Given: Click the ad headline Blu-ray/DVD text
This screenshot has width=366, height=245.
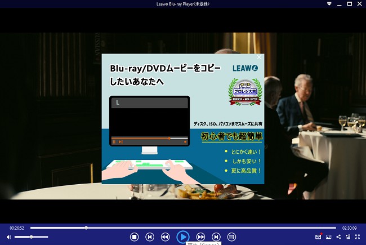Looking at the screenshot, I should coord(165,75).
